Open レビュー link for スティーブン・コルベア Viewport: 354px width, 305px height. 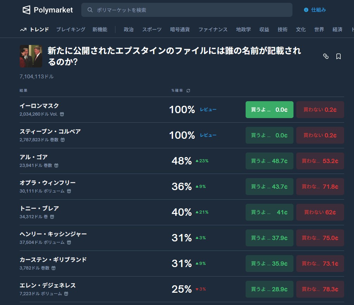point(208,135)
